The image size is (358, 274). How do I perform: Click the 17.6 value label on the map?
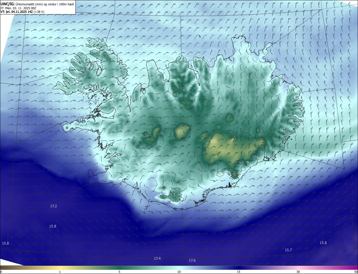click(192, 260)
